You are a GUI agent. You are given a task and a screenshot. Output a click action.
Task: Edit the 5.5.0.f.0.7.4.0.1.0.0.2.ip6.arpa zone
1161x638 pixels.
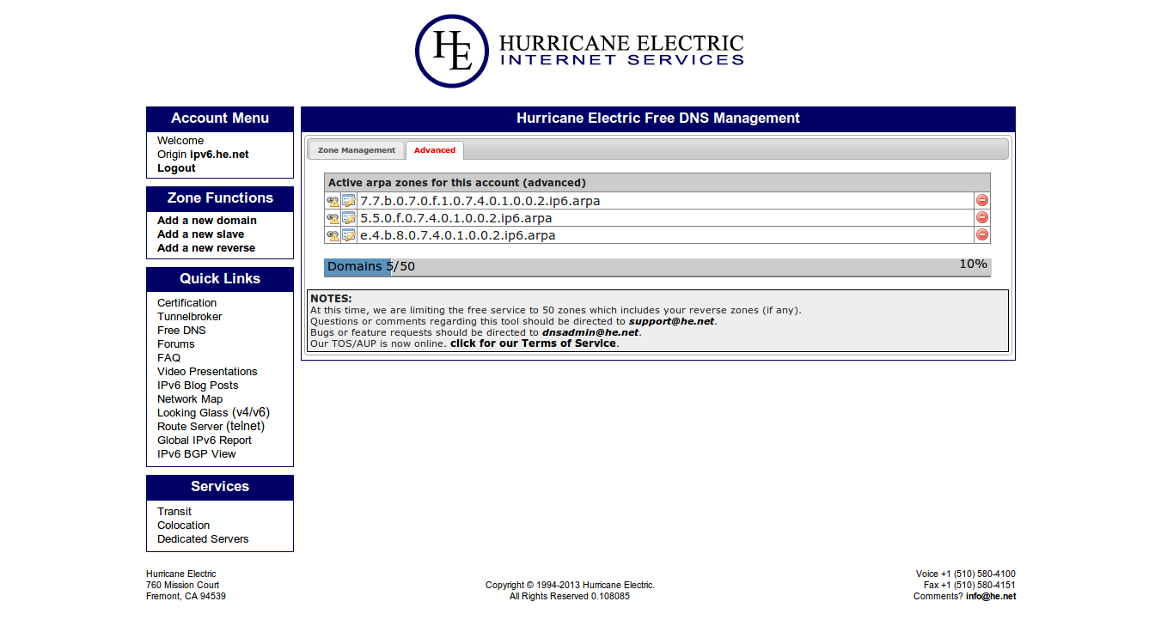point(349,218)
